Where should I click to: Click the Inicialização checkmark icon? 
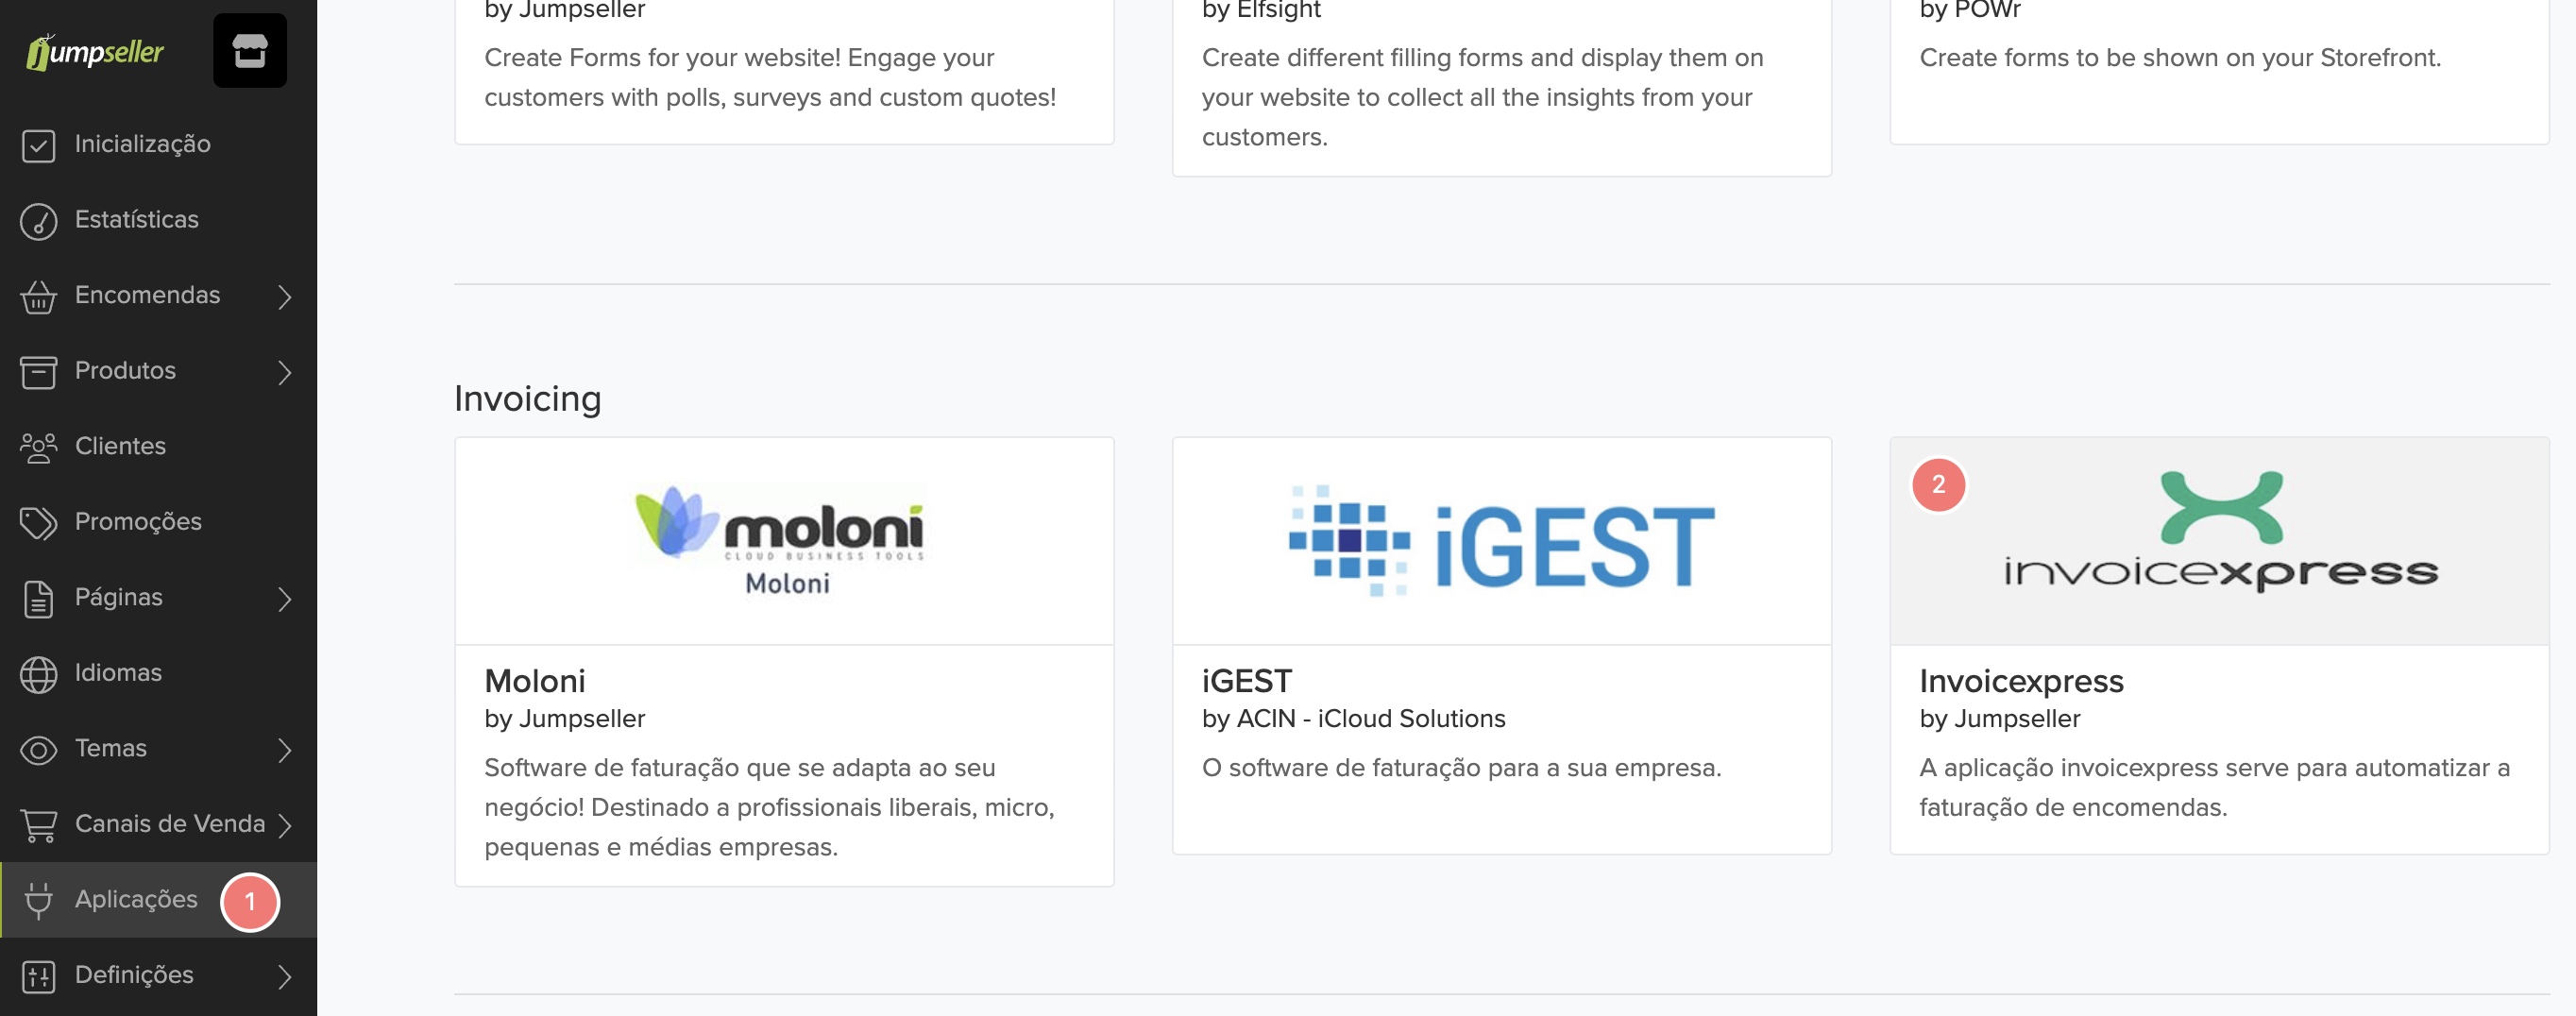pyautogui.click(x=38, y=145)
